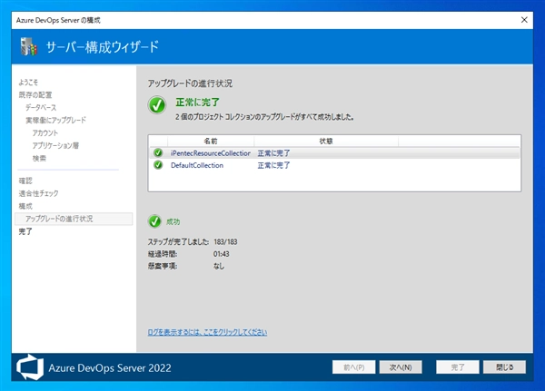Open the log via ログを表示するには link

point(207,332)
